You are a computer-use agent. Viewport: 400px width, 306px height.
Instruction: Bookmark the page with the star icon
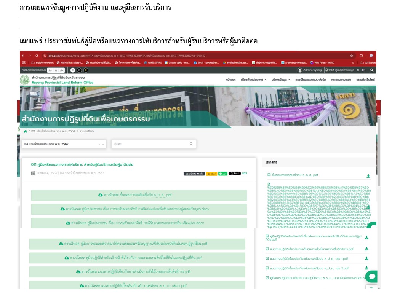(x=352, y=56)
